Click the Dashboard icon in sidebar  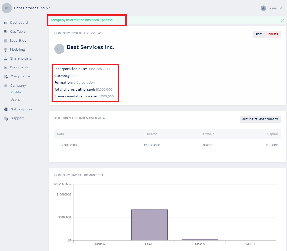coord(6,23)
